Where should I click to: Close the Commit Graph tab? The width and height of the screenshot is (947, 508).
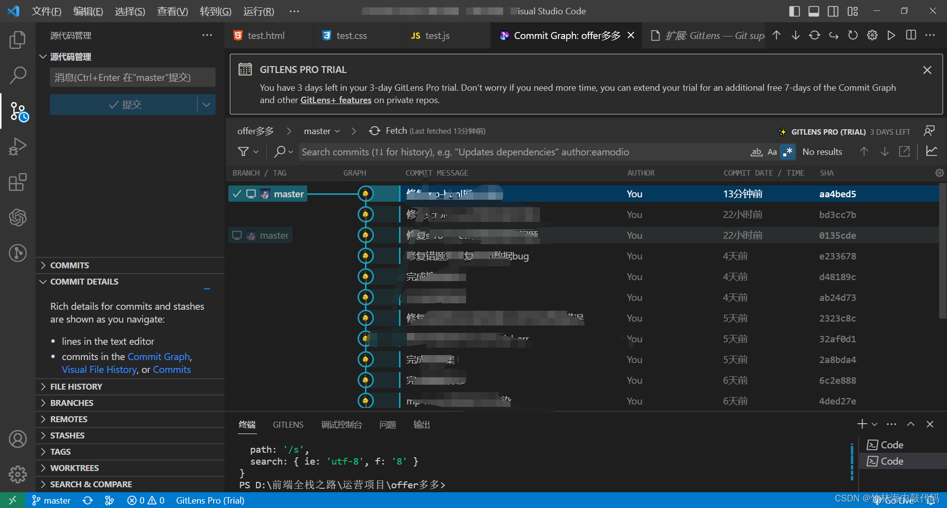631,36
